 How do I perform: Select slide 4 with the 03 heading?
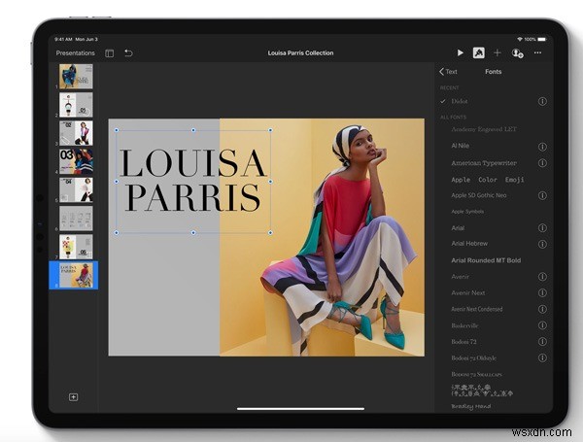point(76,161)
